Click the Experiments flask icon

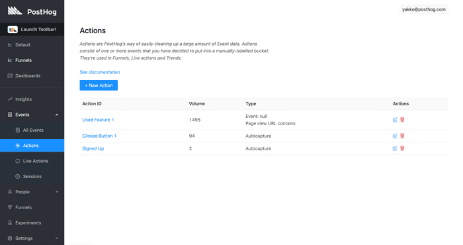[x=10, y=223]
